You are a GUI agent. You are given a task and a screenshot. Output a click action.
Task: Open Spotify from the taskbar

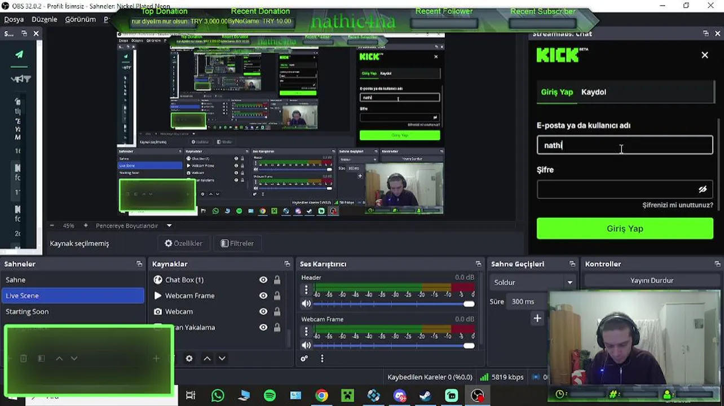[x=270, y=396]
